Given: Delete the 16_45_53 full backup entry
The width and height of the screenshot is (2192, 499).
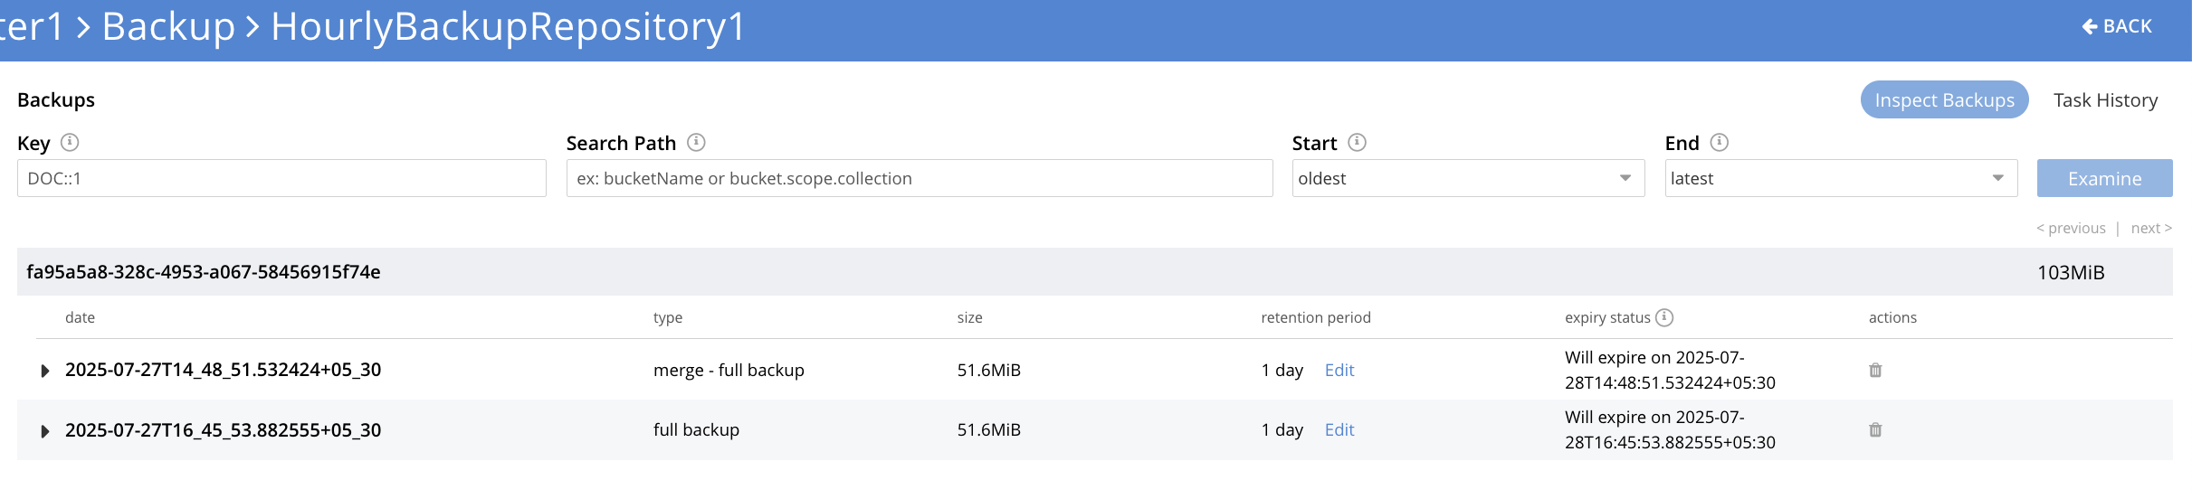Looking at the screenshot, I should click(x=1875, y=430).
